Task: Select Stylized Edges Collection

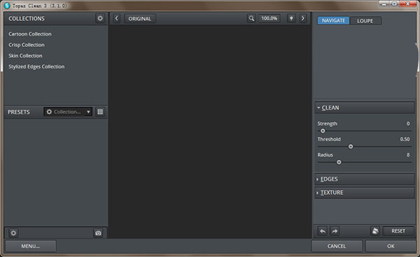Action: (36, 66)
